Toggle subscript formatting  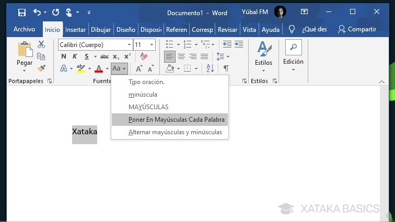[x=116, y=57]
